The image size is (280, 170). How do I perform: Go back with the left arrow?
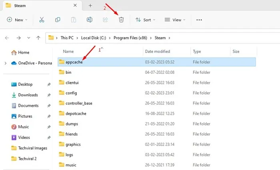point(7,38)
